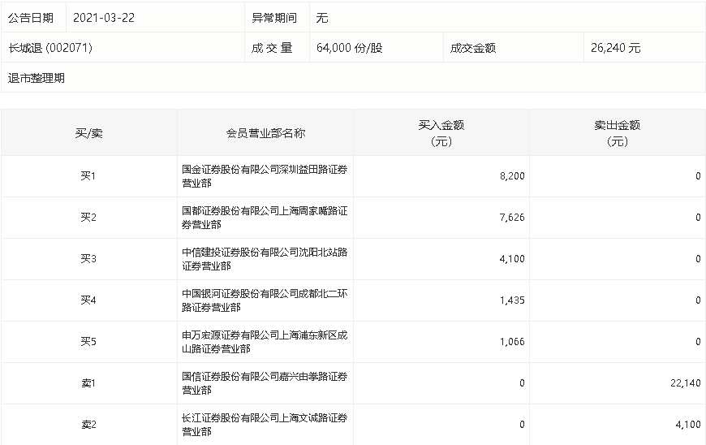Click the 卖1 sell amount 22,140
The image size is (706, 445).
click(685, 383)
